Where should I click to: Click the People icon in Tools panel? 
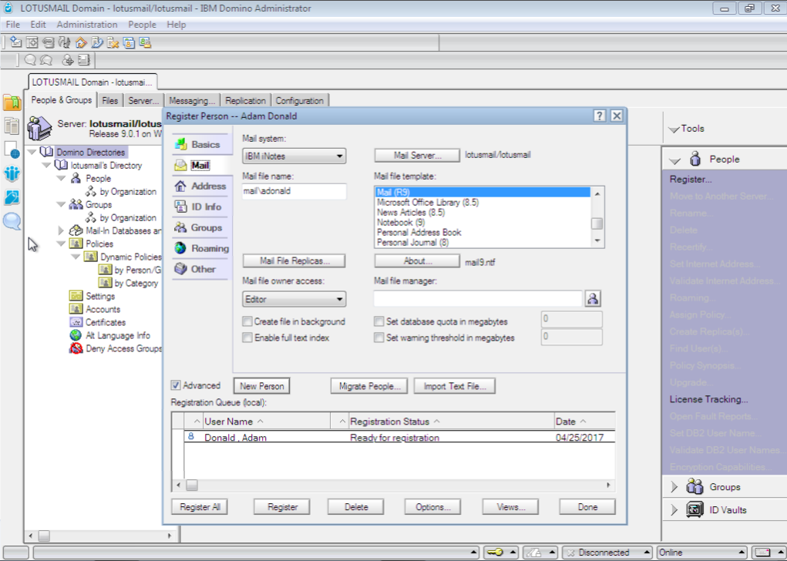coord(695,159)
